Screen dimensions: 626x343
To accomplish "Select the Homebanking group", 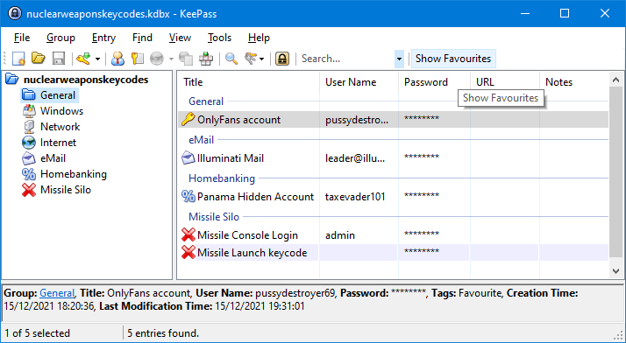I will click(74, 174).
